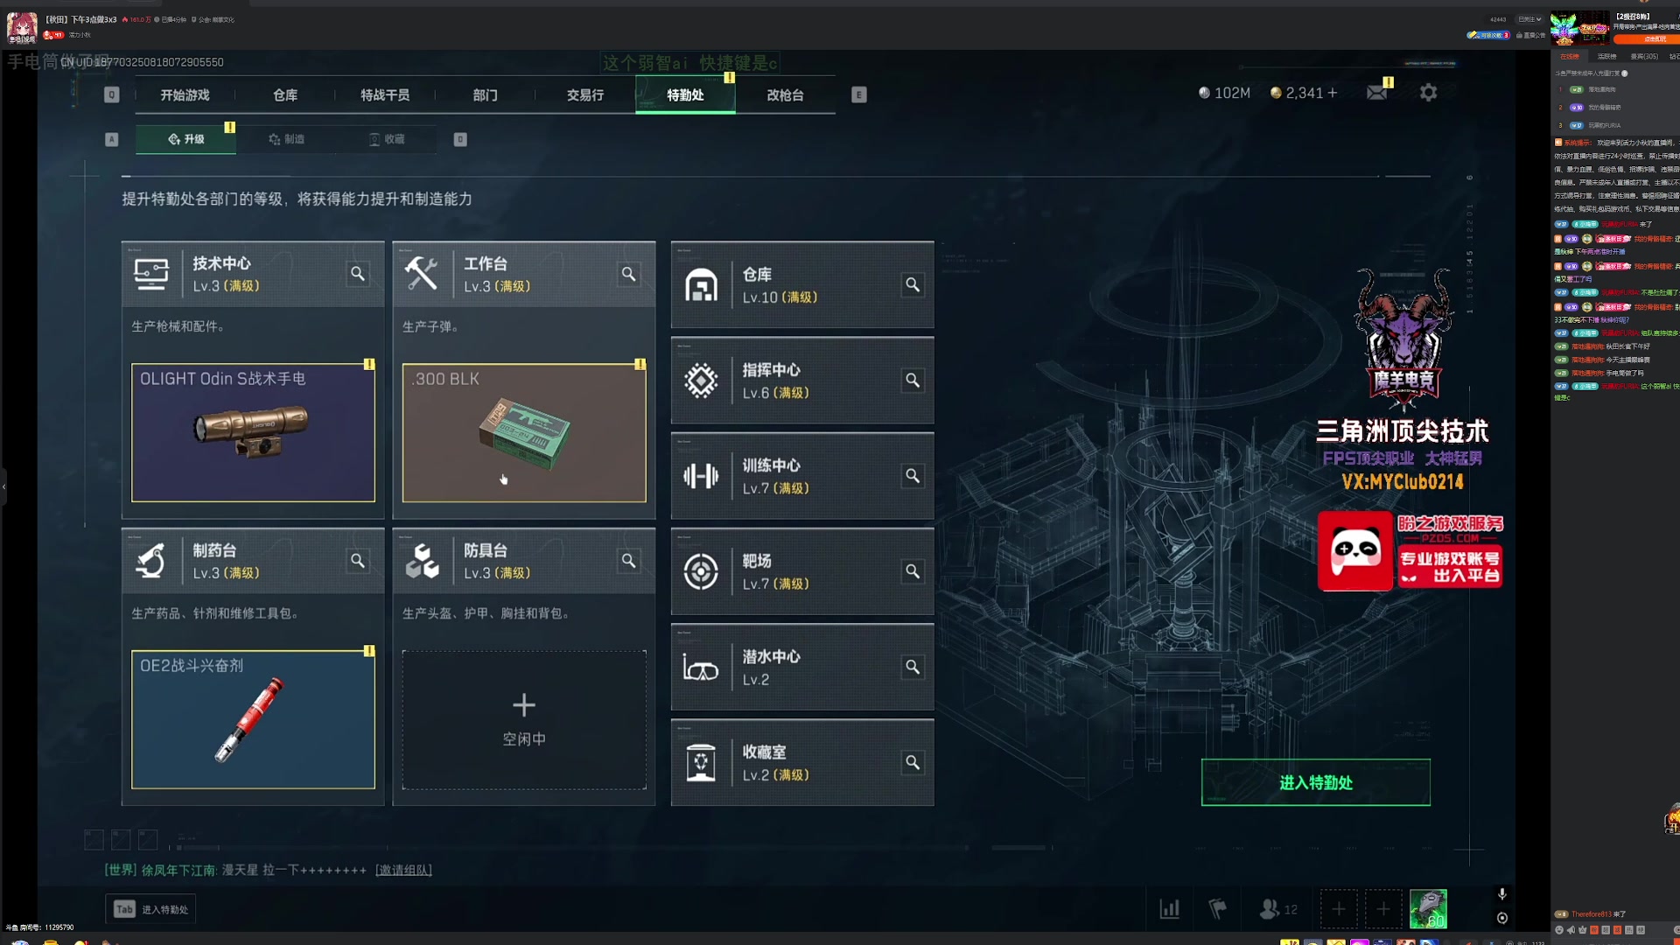
Task: Switch to the 仓库 tab
Action: (285, 95)
